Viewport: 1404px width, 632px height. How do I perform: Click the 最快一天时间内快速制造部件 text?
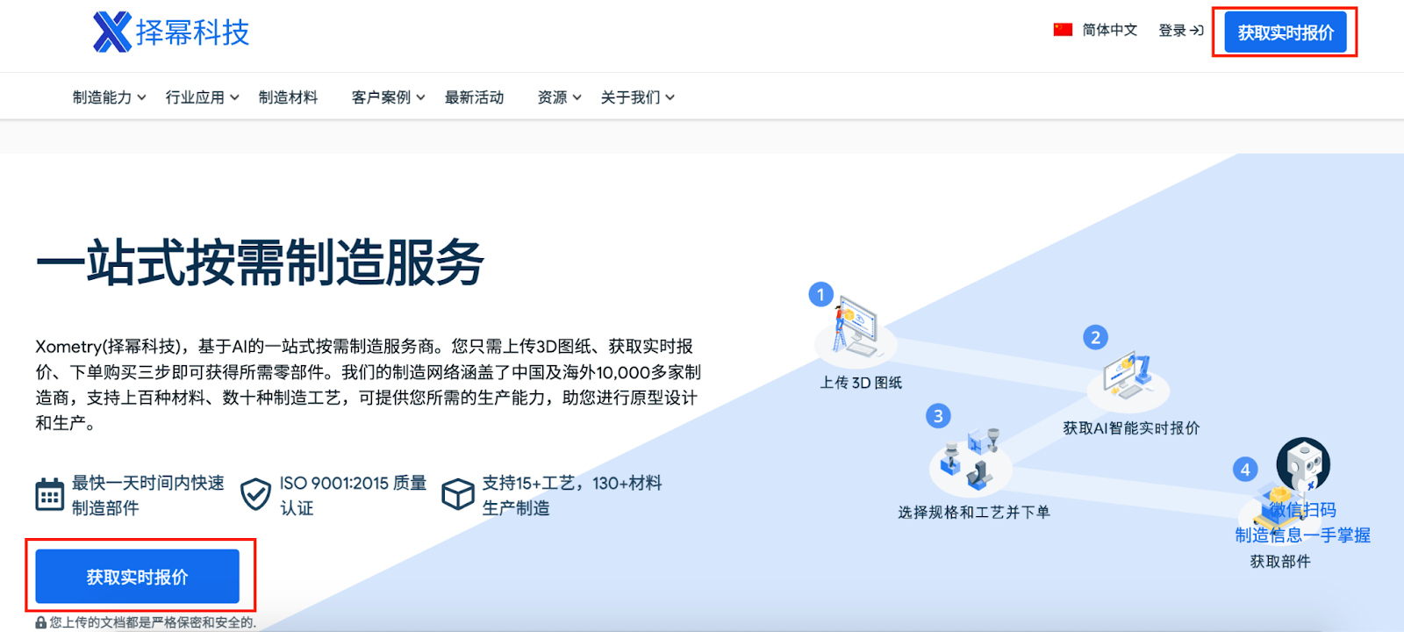pyautogui.click(x=147, y=495)
